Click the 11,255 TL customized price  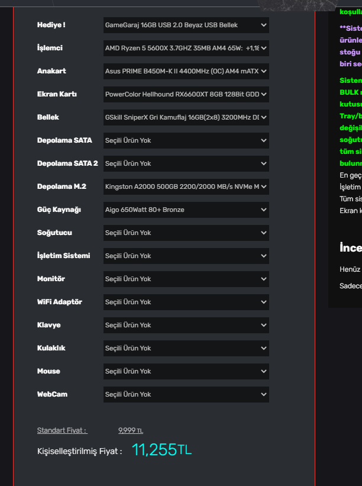161,449
